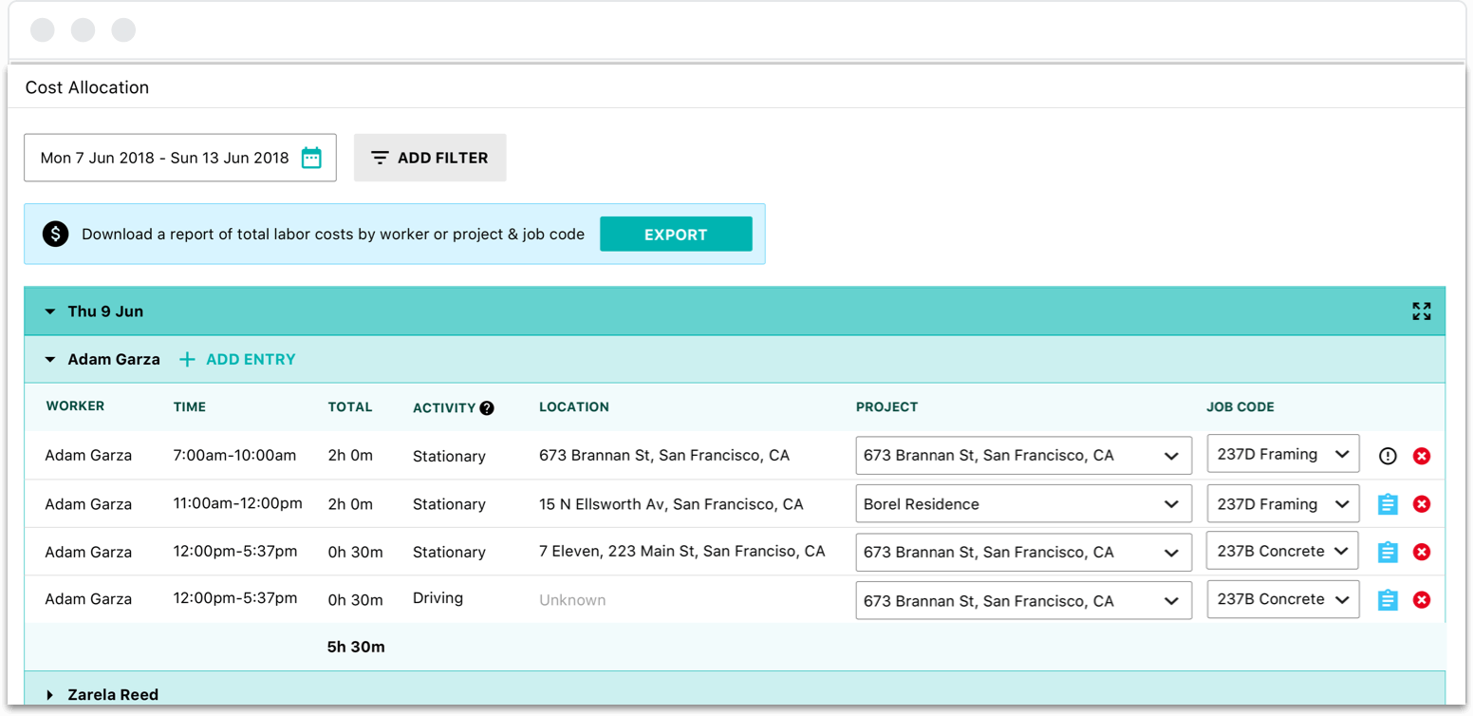Open Project dropdown for Driving row
Screen dimensions: 1473x716
[x=1023, y=600]
